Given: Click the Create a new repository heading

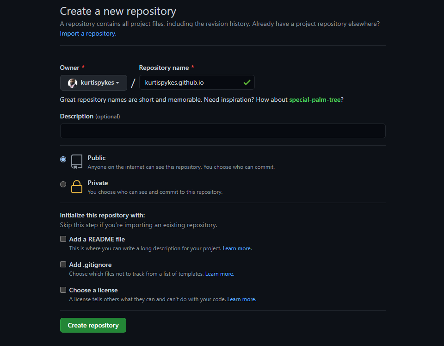Looking at the screenshot, I should coord(118,11).
